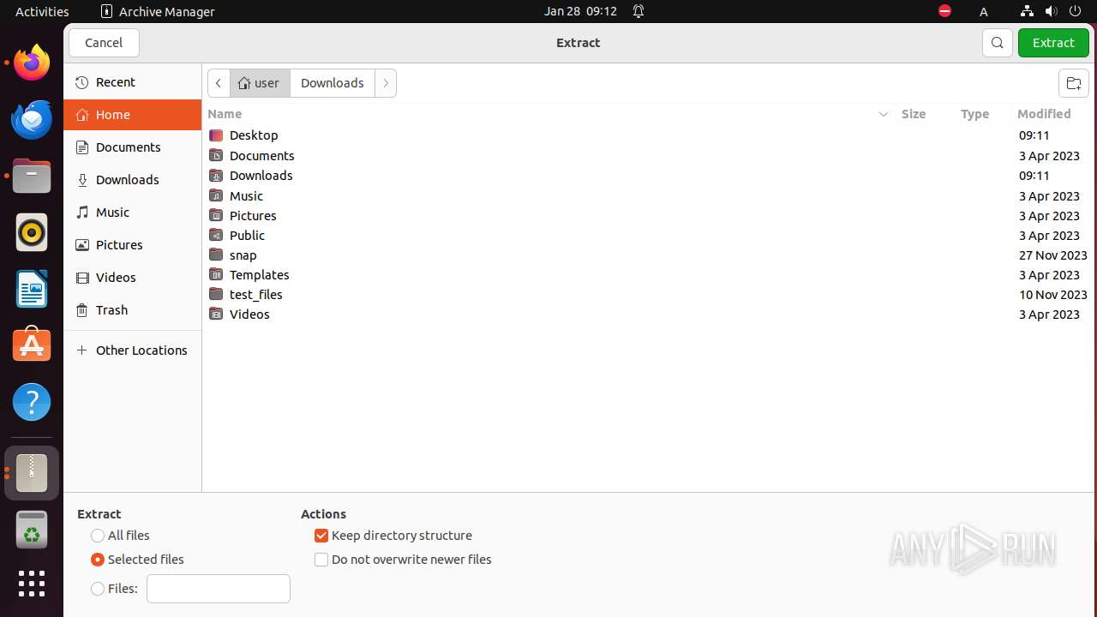This screenshot has width=1097, height=617.
Task: Select the All files radio button
Action: coord(98,536)
